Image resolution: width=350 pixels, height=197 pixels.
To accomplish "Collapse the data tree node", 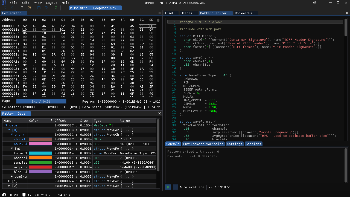I will point(7,125).
